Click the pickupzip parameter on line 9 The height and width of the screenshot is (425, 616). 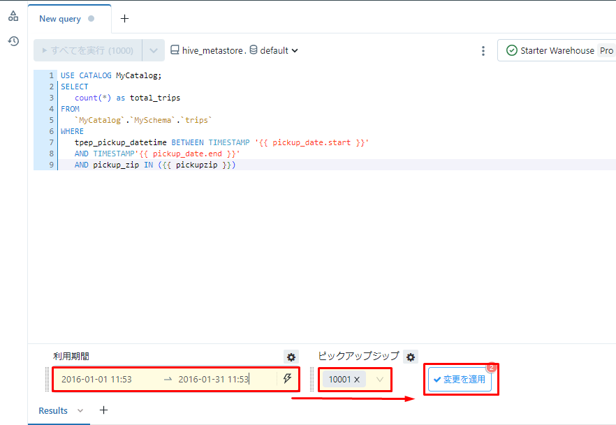coord(196,165)
